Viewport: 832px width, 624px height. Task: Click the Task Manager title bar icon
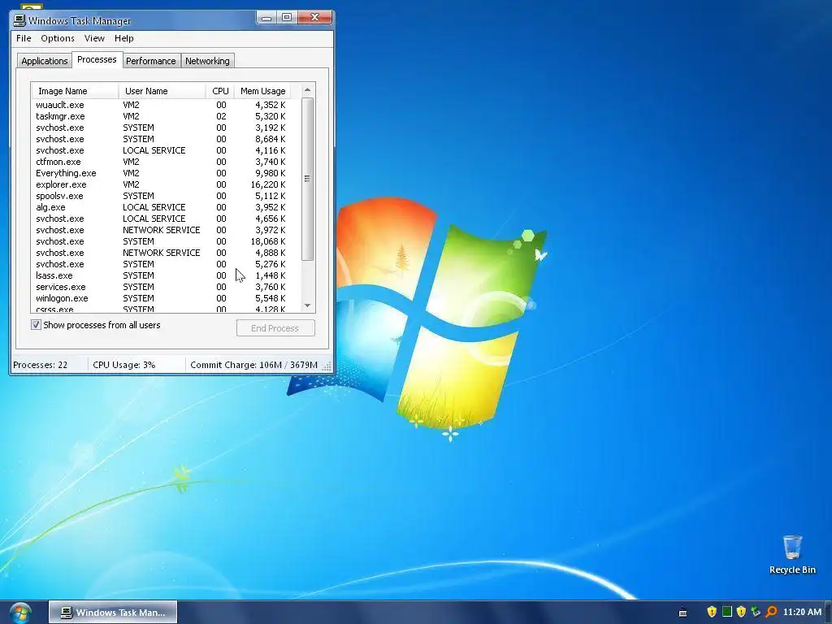(19, 20)
